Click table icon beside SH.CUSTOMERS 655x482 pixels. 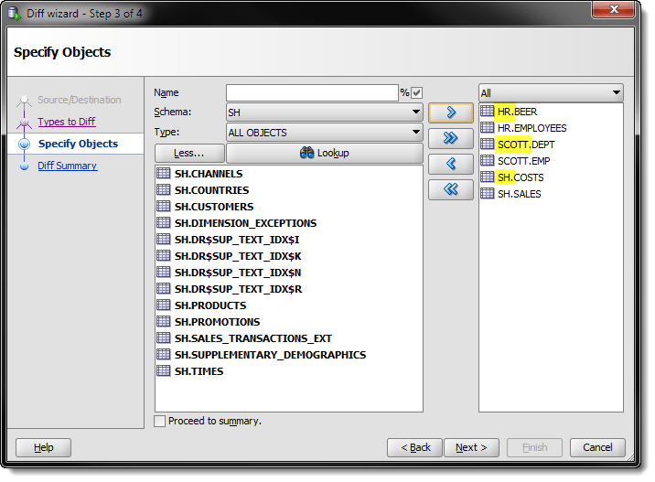(164, 206)
